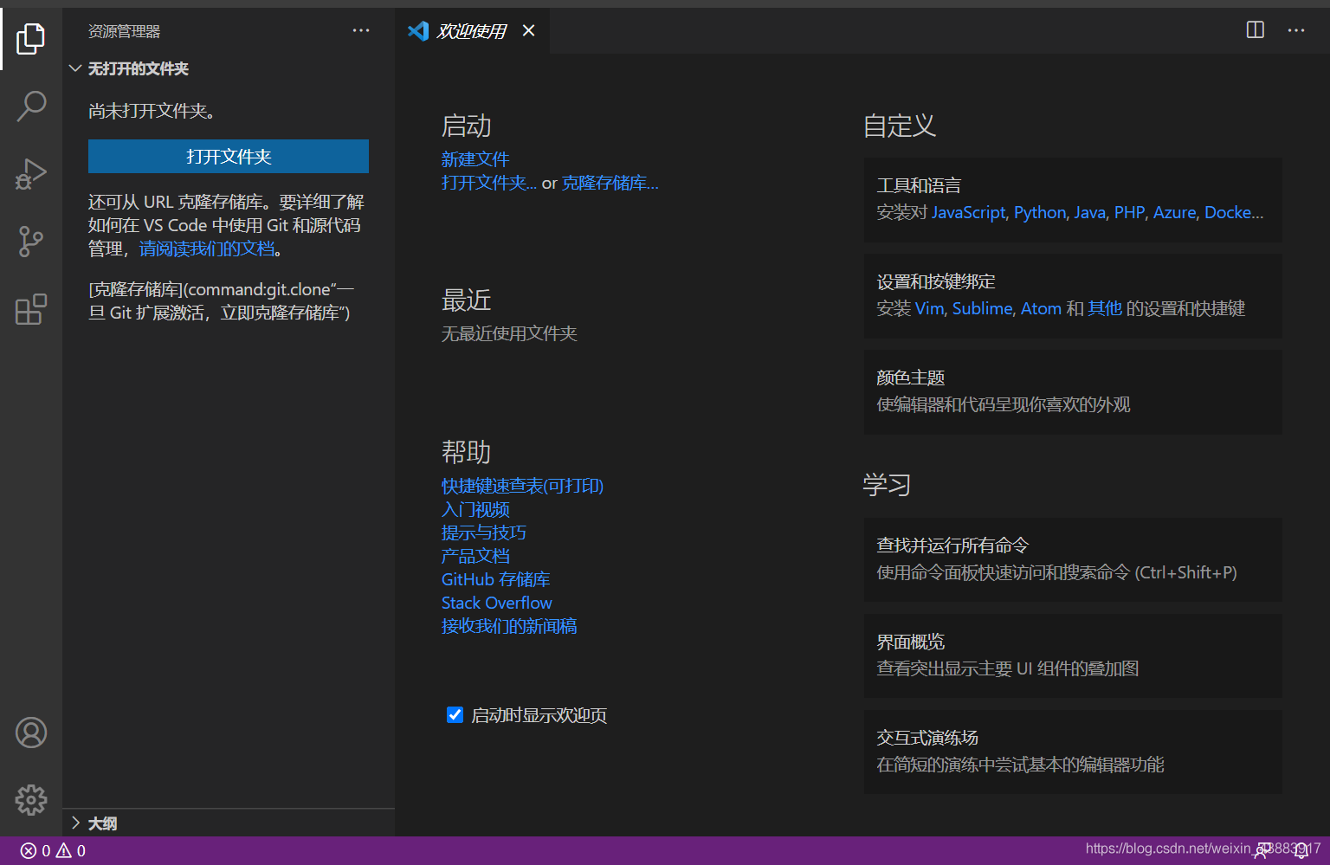Click the 打开文件夹 button

(x=229, y=157)
